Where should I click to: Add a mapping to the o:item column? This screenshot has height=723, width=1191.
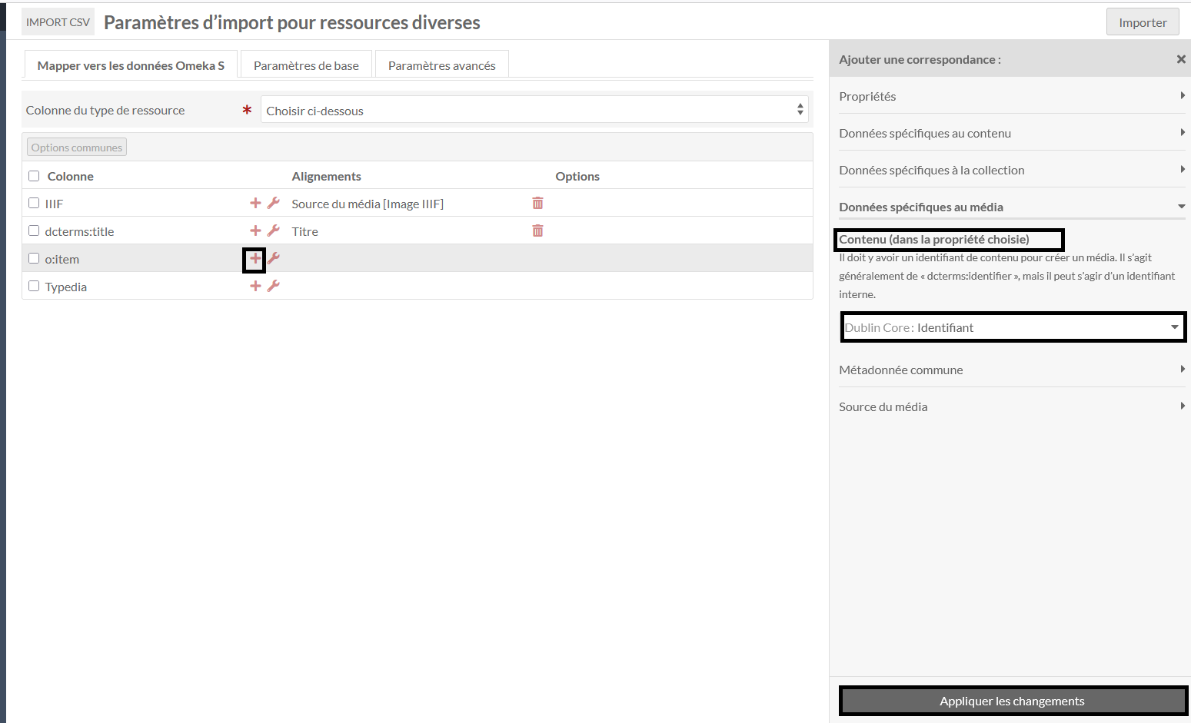[255, 259]
